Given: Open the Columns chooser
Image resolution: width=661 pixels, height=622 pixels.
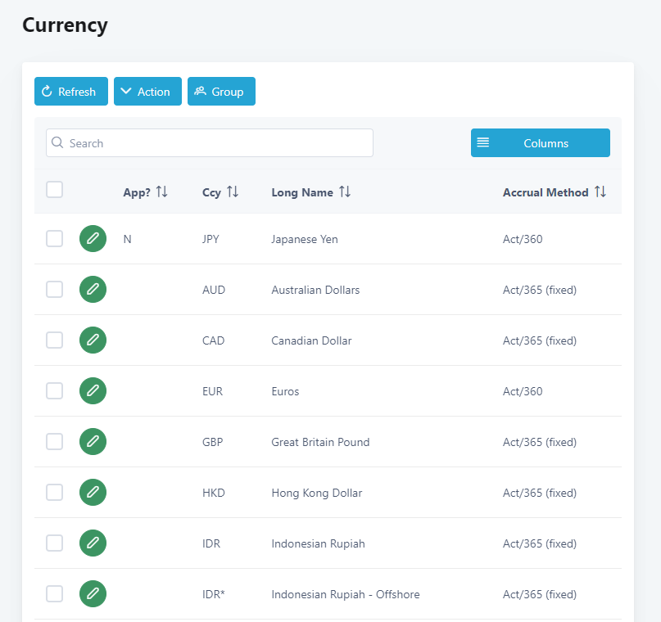Looking at the screenshot, I should [x=540, y=143].
